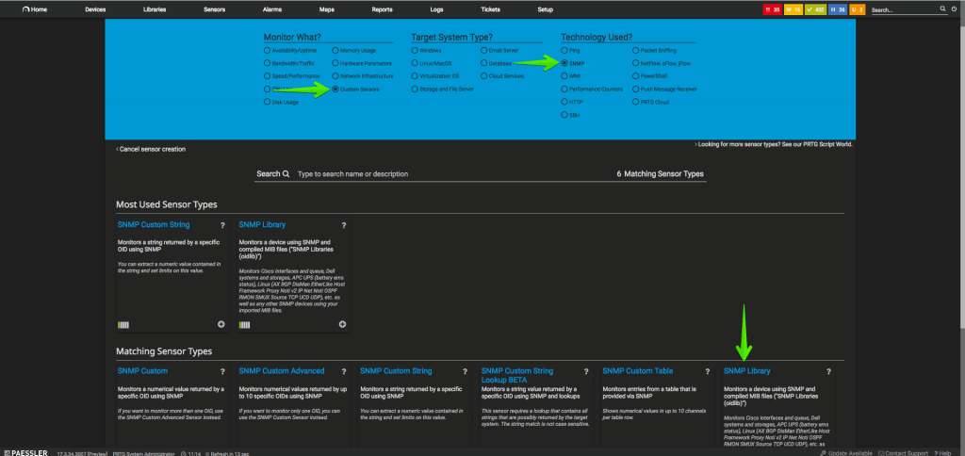Open the PRTG Script World link
The image size is (965, 456).
[774, 144]
